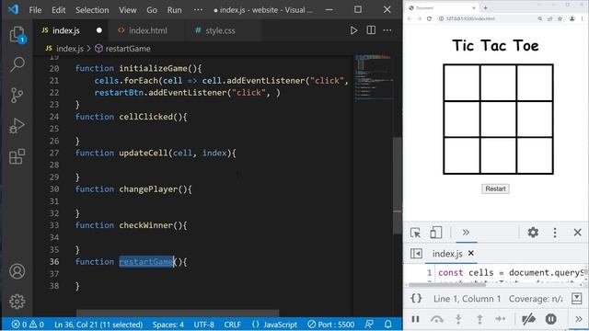Open notifications bell in status bar
This screenshot has width=589, height=331.
pos(388,325)
